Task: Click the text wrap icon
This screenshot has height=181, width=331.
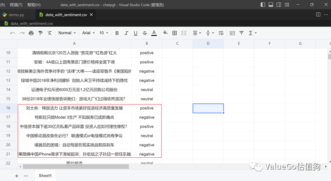Action: pos(221,33)
